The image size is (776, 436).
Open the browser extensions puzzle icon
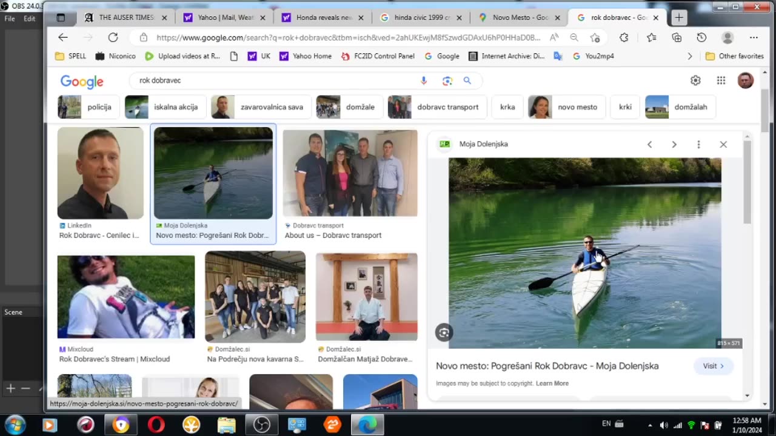(x=624, y=38)
